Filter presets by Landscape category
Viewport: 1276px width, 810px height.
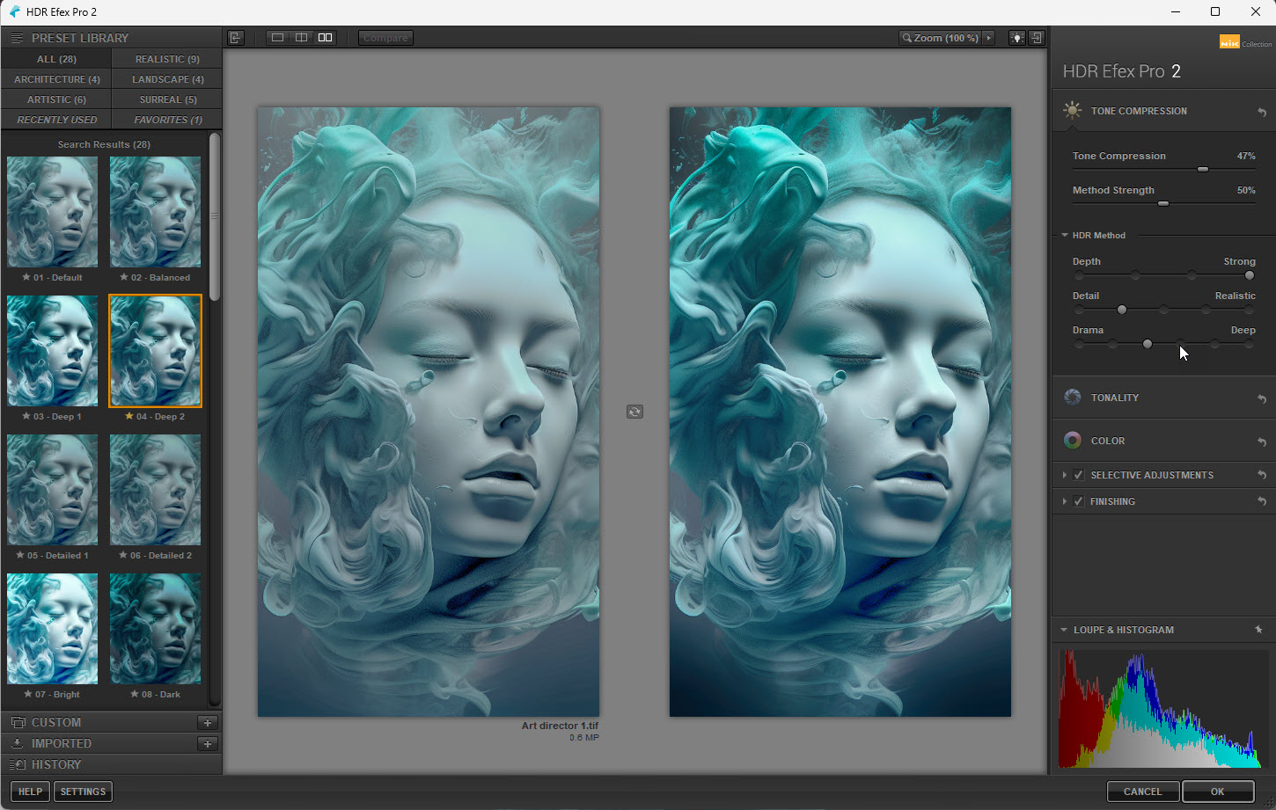pos(167,79)
